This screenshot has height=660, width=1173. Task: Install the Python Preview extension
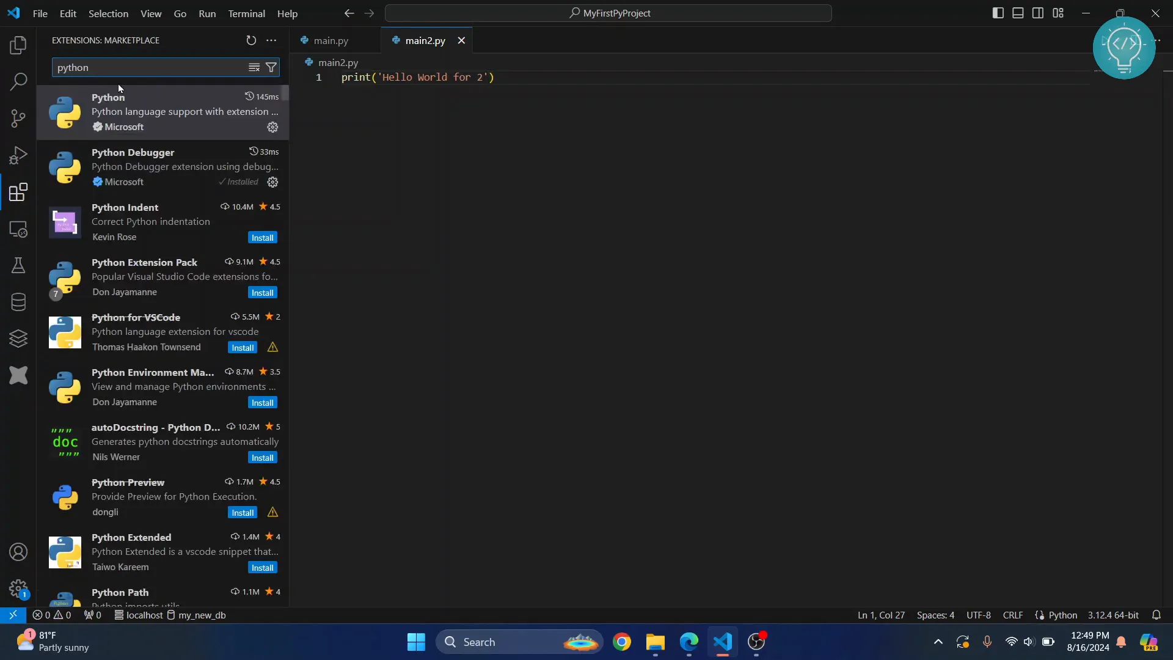point(243,513)
